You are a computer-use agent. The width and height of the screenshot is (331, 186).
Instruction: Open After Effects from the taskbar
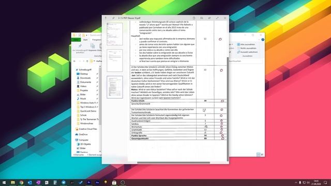[97, 182]
